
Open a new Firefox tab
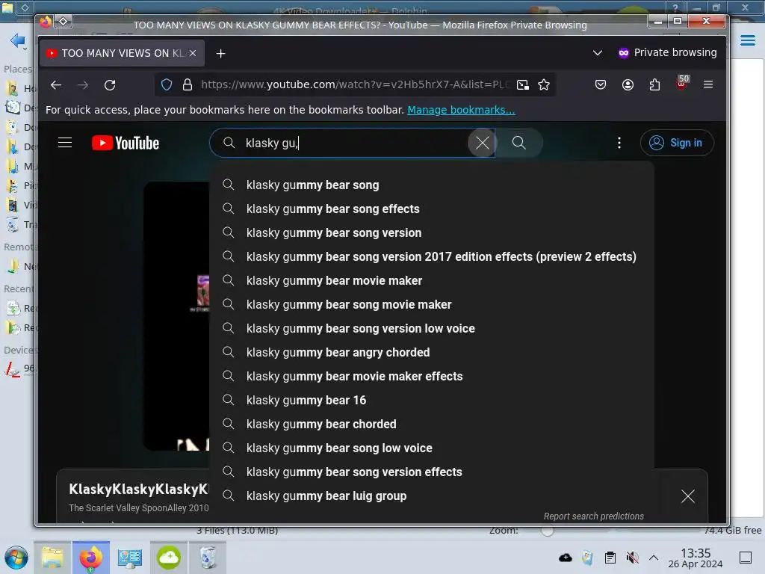pos(220,54)
